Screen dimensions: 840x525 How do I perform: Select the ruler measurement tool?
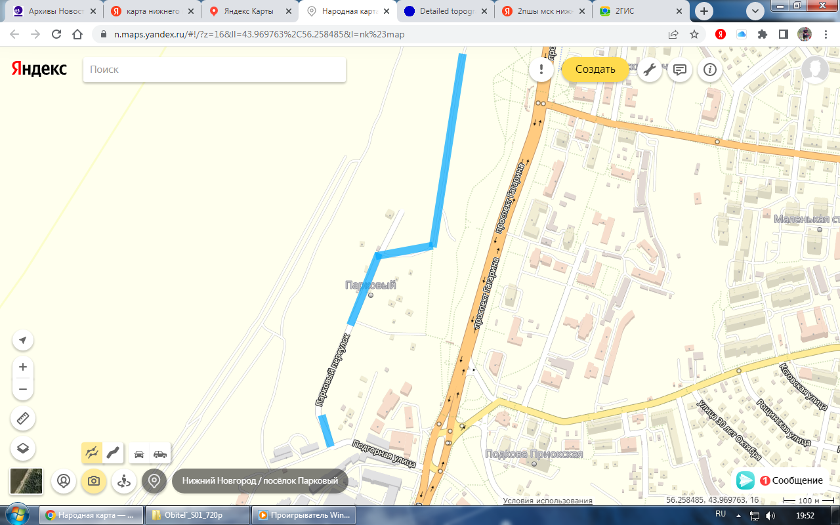point(23,418)
